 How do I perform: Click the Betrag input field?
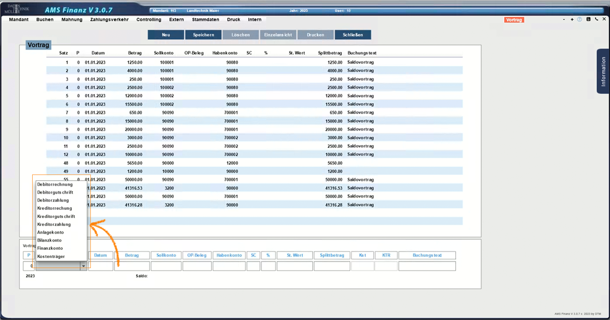132,266
